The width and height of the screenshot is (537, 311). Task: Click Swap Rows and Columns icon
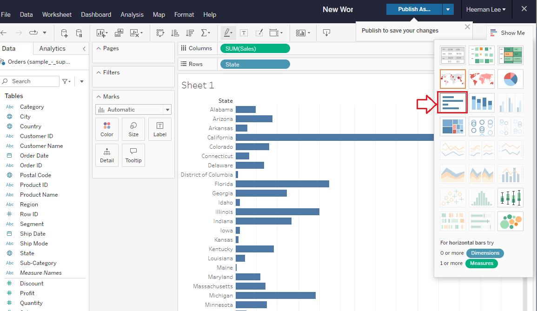pyautogui.click(x=160, y=33)
